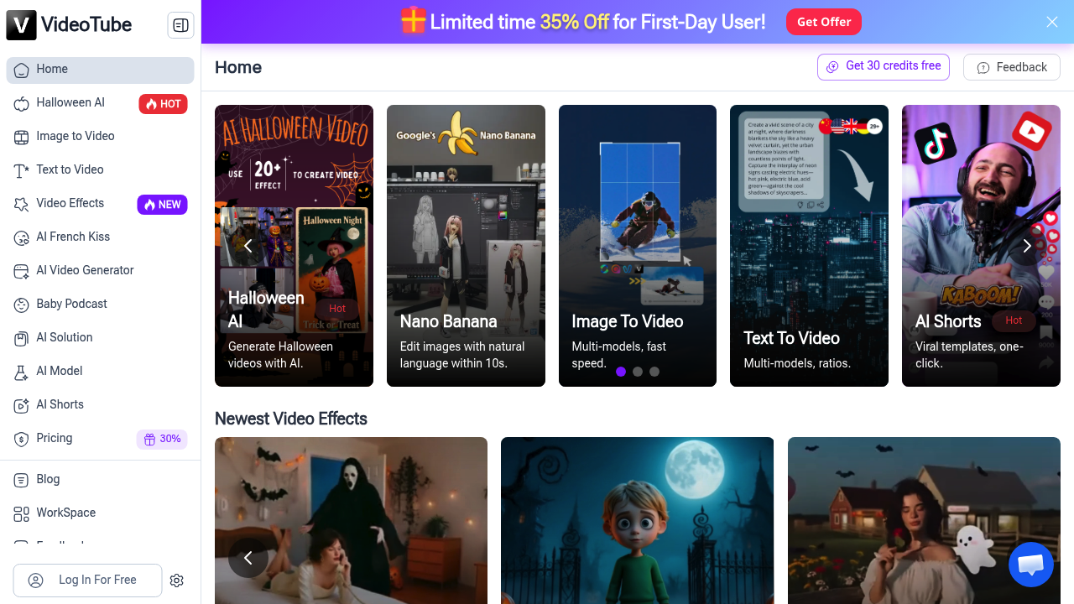Open the WorkSpace section
Screen dimensions: 1074x604
[66, 513]
